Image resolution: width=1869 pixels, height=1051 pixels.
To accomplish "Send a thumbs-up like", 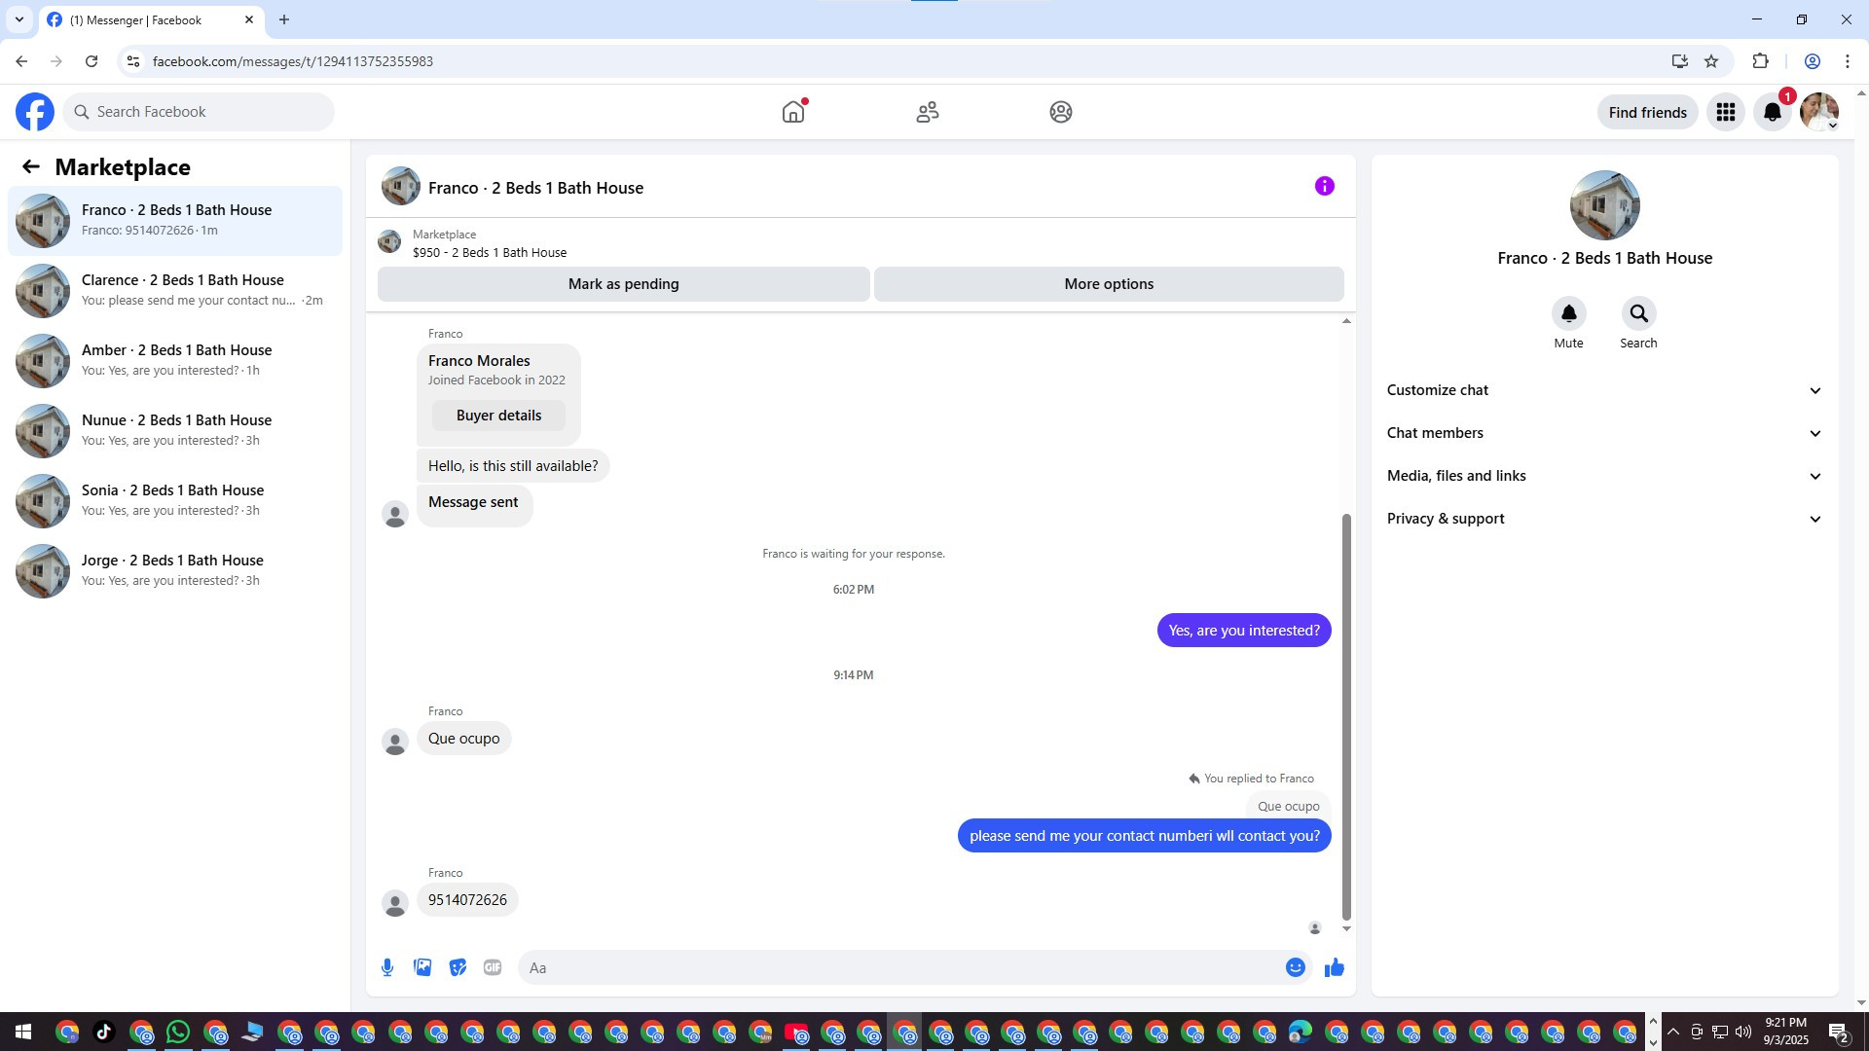I will click(1335, 967).
